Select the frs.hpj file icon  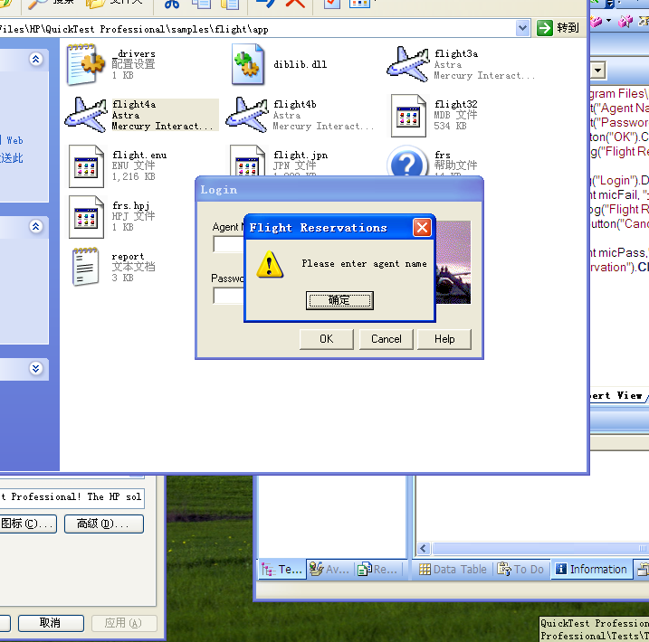tap(86, 217)
